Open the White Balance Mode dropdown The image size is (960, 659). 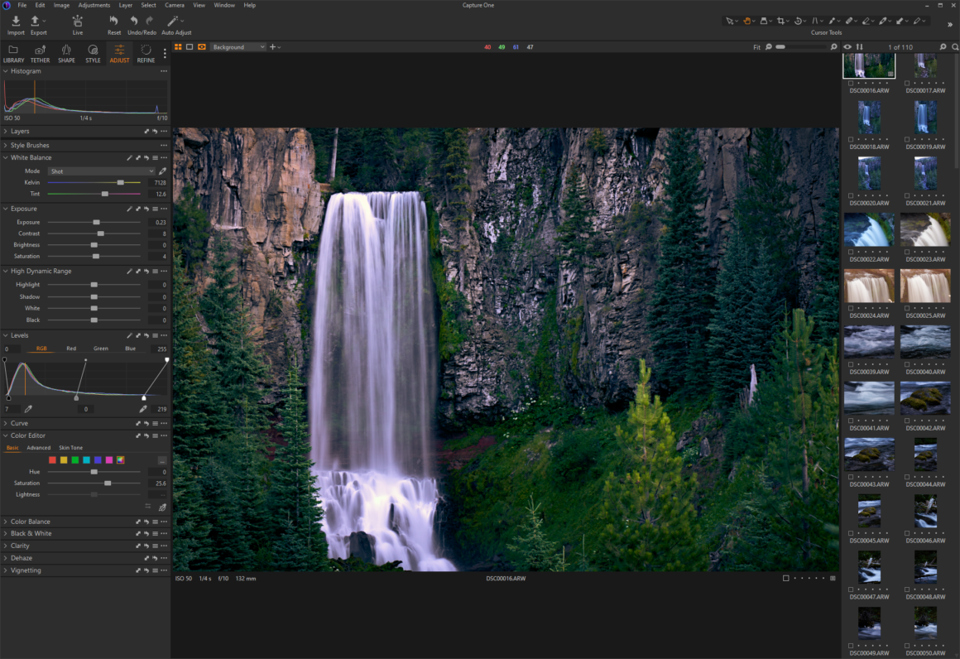(102, 171)
